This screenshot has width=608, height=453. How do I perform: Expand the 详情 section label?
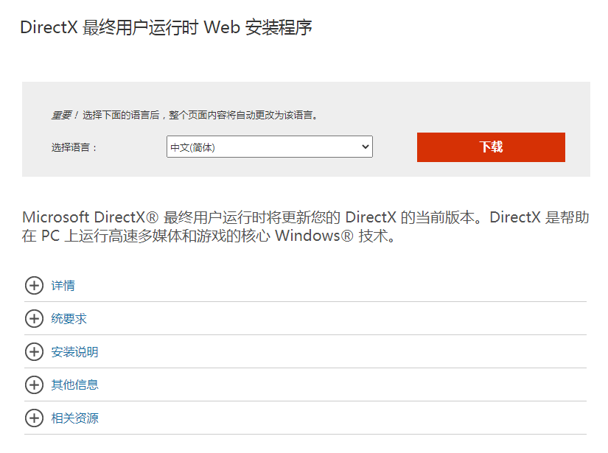63,286
